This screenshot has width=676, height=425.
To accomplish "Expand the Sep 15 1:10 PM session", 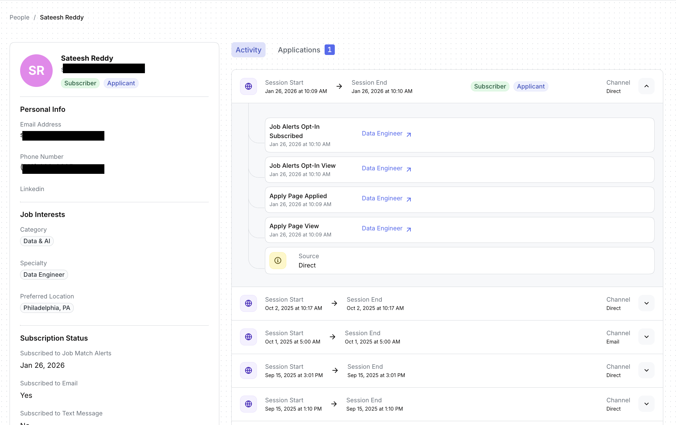I will pyautogui.click(x=646, y=404).
